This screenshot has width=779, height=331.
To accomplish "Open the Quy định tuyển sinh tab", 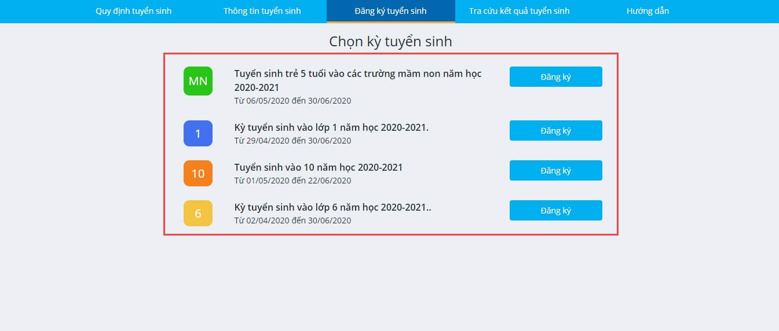I will (133, 11).
